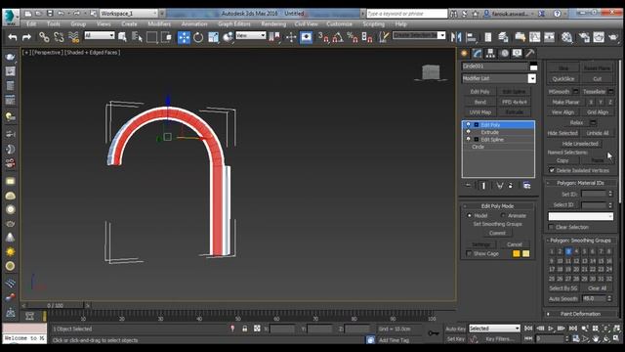Activate the Select and Link tool
625x352 pixels.
44,37
